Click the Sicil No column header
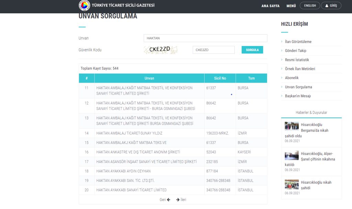352x209 pixels. [220, 78]
